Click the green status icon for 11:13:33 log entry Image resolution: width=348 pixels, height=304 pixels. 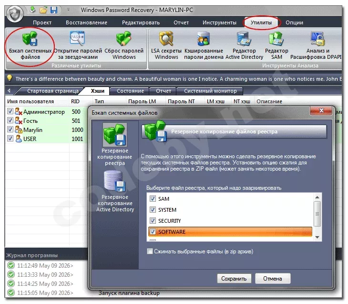point(11,275)
